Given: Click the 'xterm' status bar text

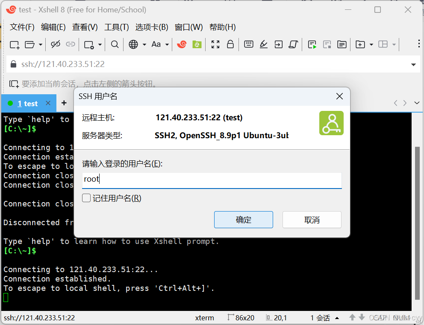Looking at the screenshot, I should pyautogui.click(x=204, y=318).
